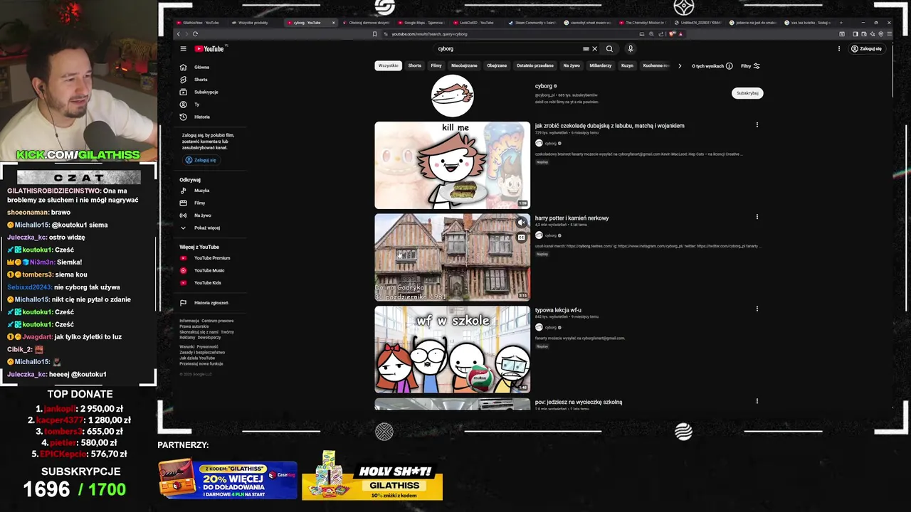The image size is (911, 512).
Task: Focus the YouTube search field
Action: (507, 49)
